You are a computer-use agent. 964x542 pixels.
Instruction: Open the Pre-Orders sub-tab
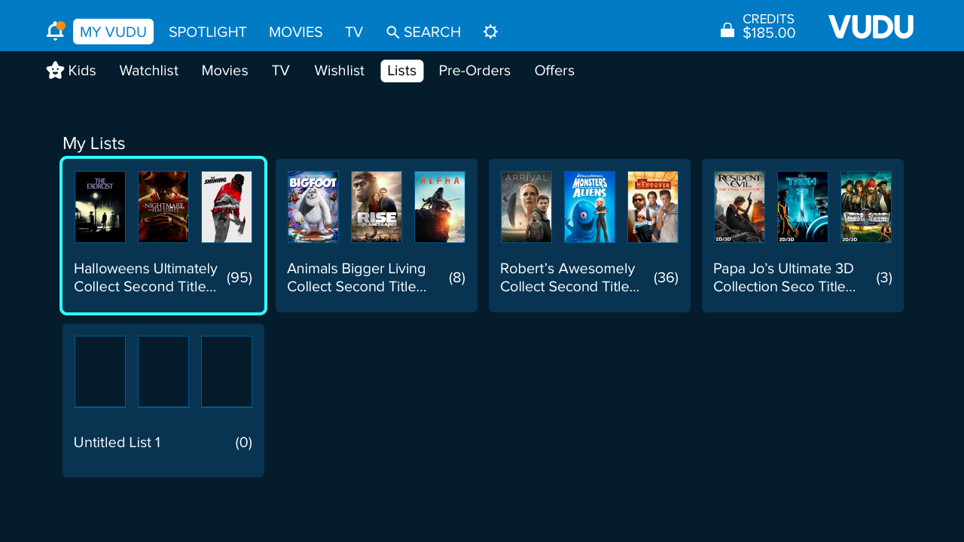pyautogui.click(x=474, y=71)
